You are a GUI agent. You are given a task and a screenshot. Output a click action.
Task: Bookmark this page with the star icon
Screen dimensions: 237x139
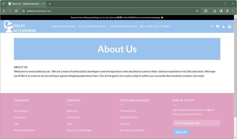(x=197, y=11)
